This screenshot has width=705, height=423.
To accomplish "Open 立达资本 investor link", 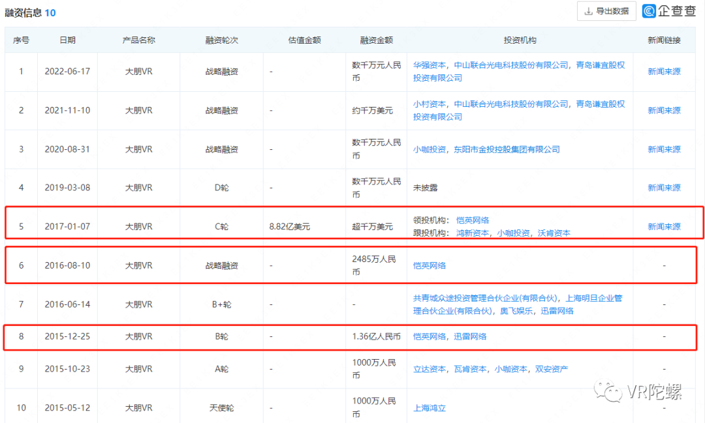I will (x=430, y=369).
